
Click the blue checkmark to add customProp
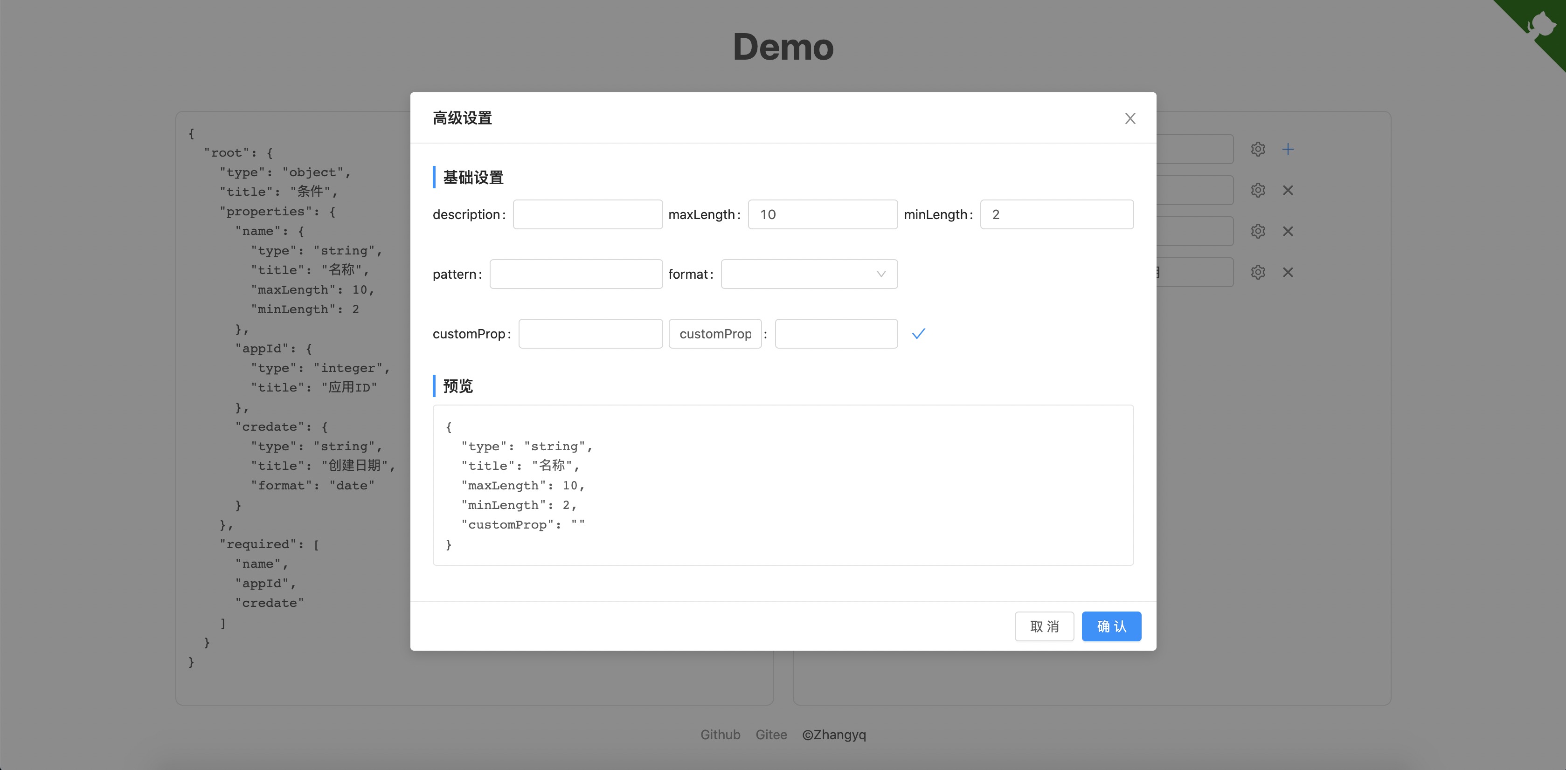918,334
